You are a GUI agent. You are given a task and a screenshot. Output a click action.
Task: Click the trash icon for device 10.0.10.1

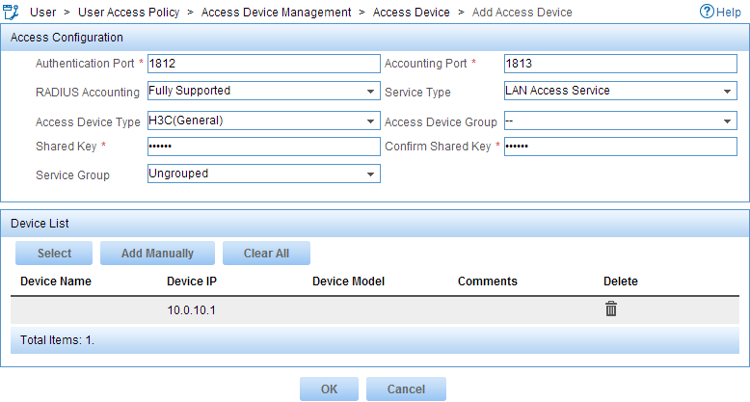[x=611, y=308]
